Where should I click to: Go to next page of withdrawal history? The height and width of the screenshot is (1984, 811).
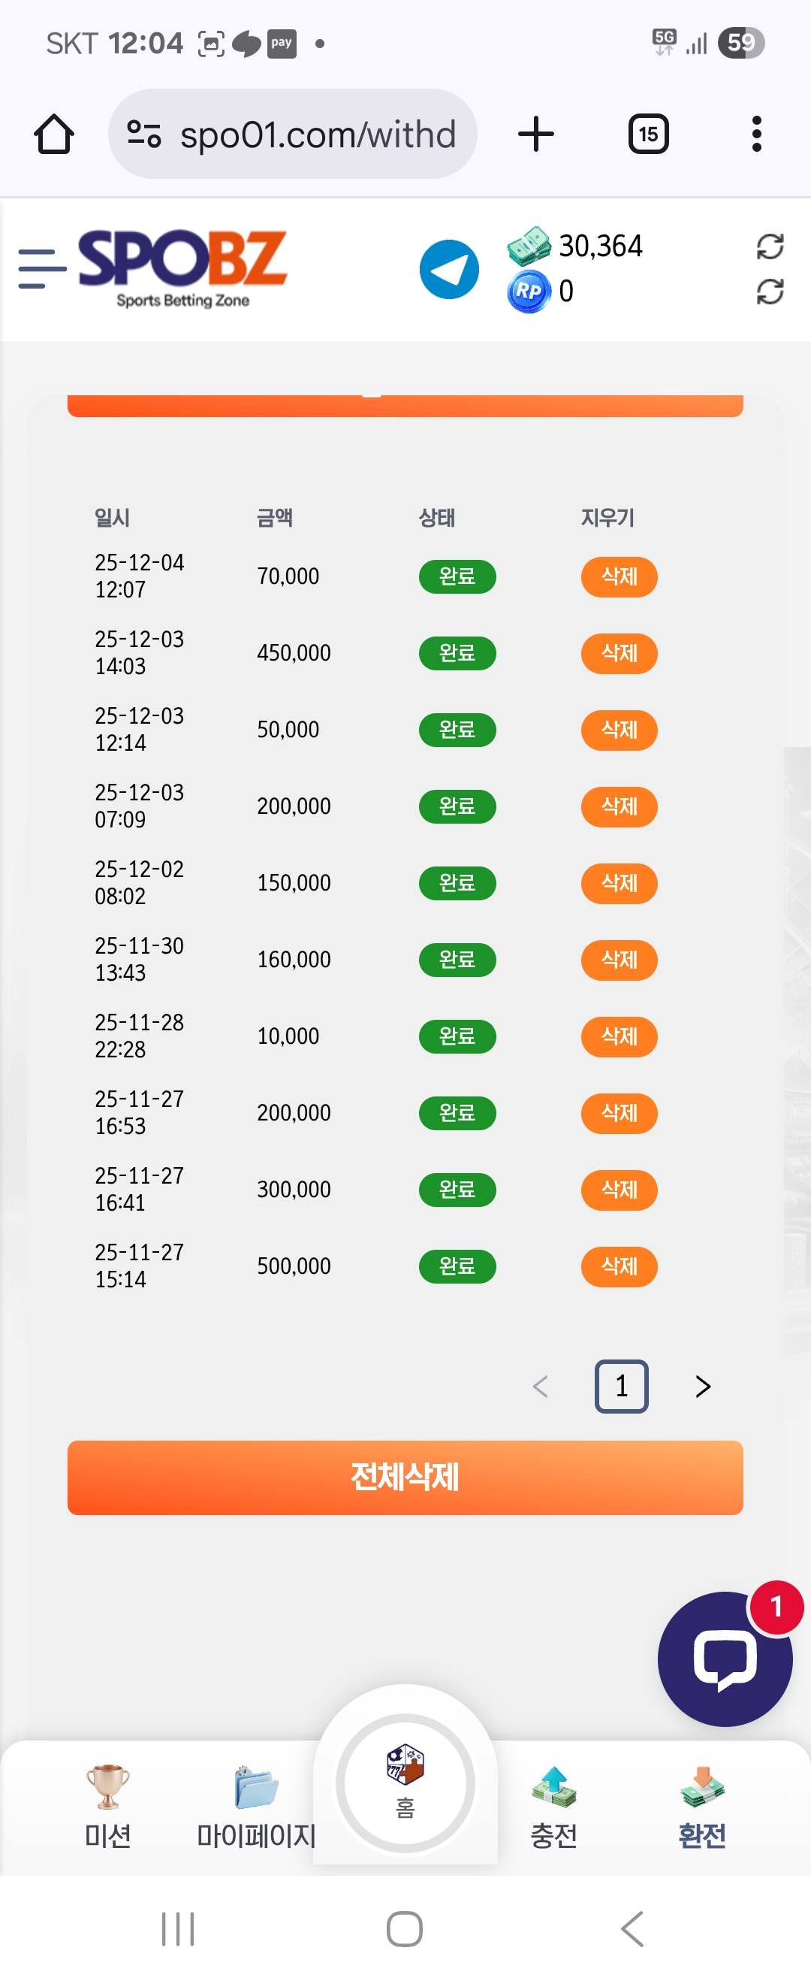coord(703,1387)
